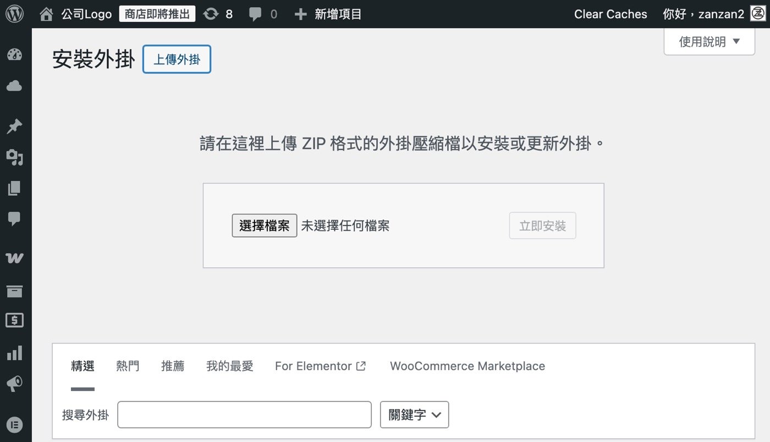Select the pushpin plugins icon in sidebar
This screenshot has width=770, height=442.
[15, 126]
